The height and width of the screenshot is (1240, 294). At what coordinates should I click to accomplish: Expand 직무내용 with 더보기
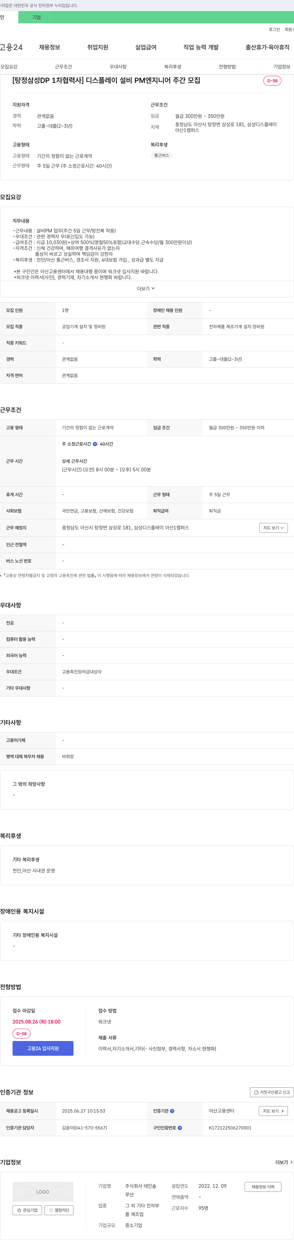click(x=146, y=288)
